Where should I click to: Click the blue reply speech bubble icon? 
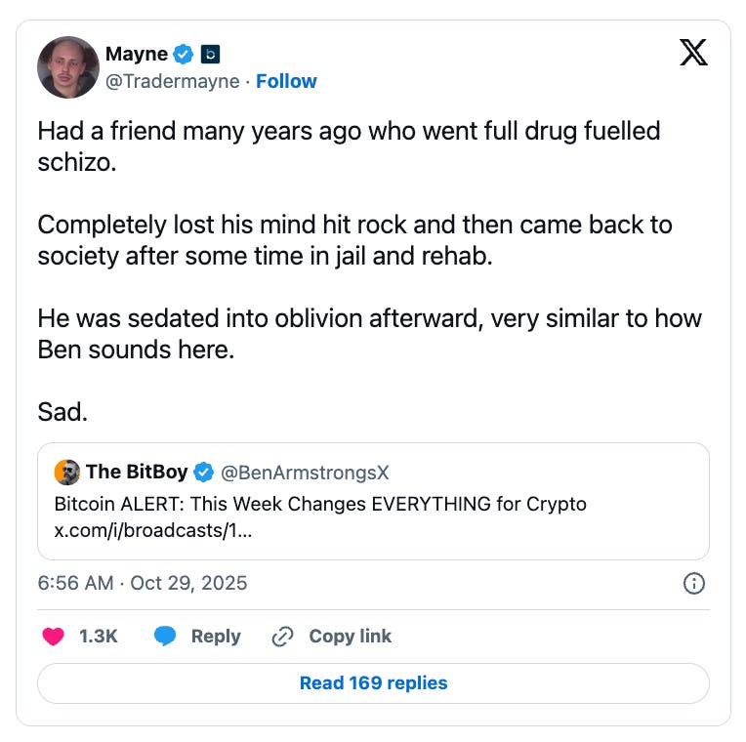pyautogui.click(x=165, y=636)
